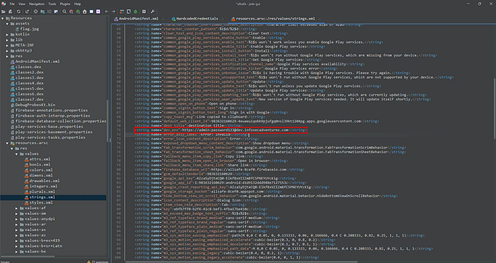Image resolution: width=496 pixels, height=263 pixels.
Task: Click the Flatten packages toolbar icon
Action: pos(43,12)
